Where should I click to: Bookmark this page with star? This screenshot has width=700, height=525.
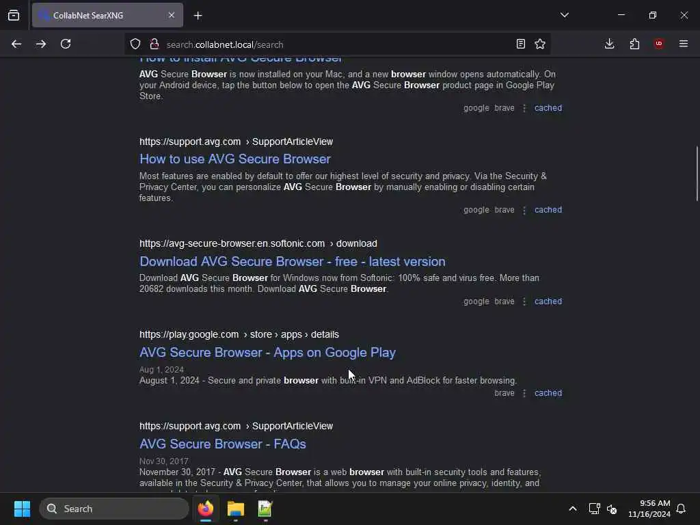(540, 44)
